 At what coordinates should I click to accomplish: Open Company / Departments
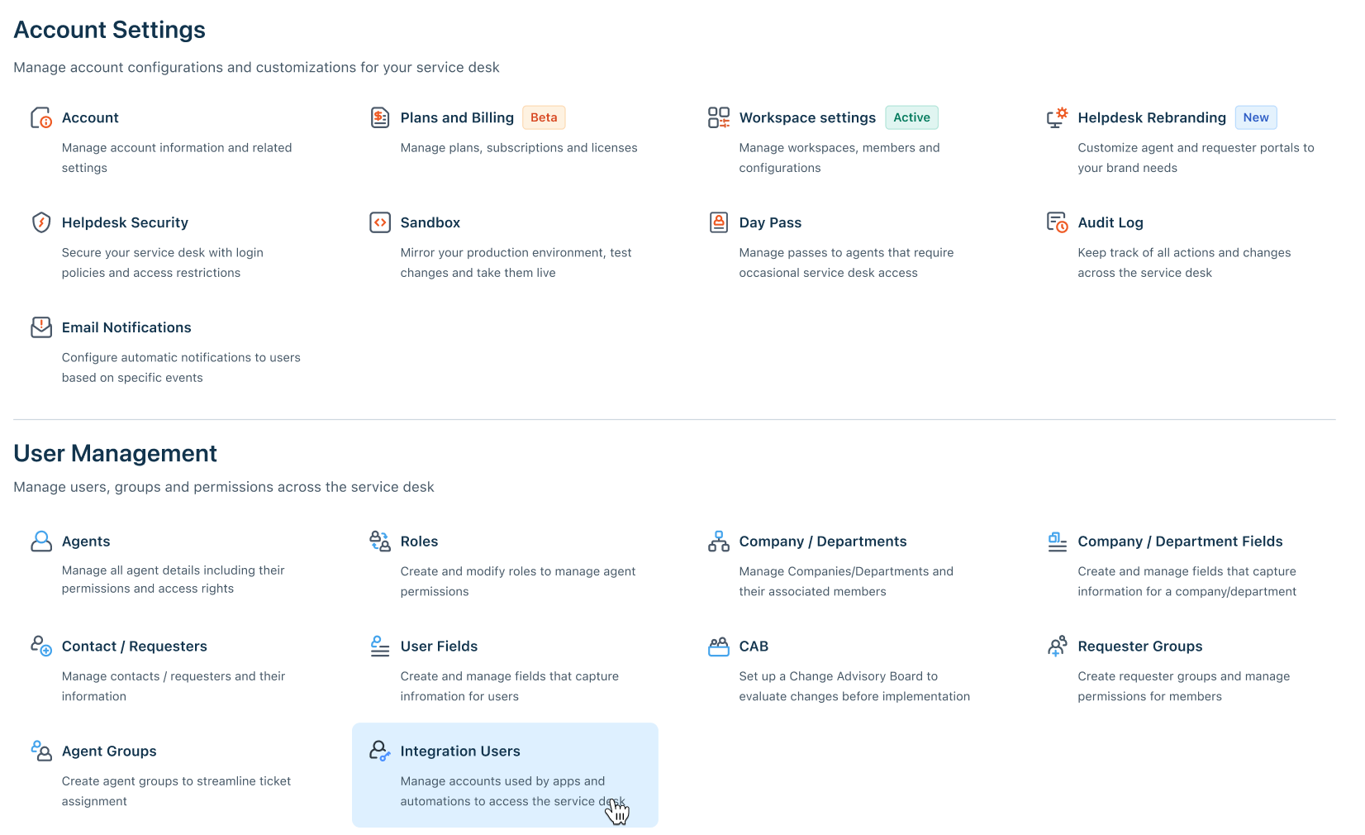click(823, 542)
